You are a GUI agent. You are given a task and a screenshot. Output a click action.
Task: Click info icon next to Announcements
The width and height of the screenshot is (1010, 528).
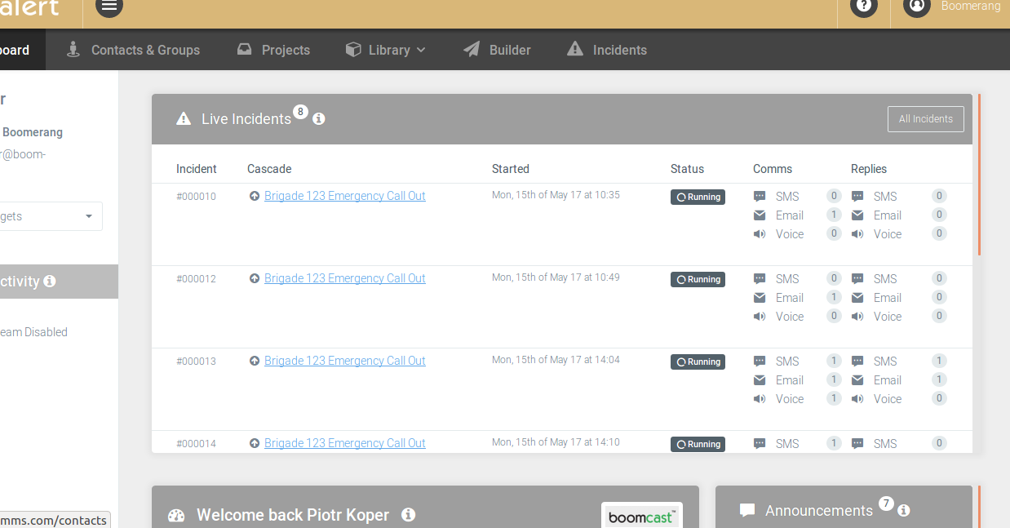coord(903,511)
